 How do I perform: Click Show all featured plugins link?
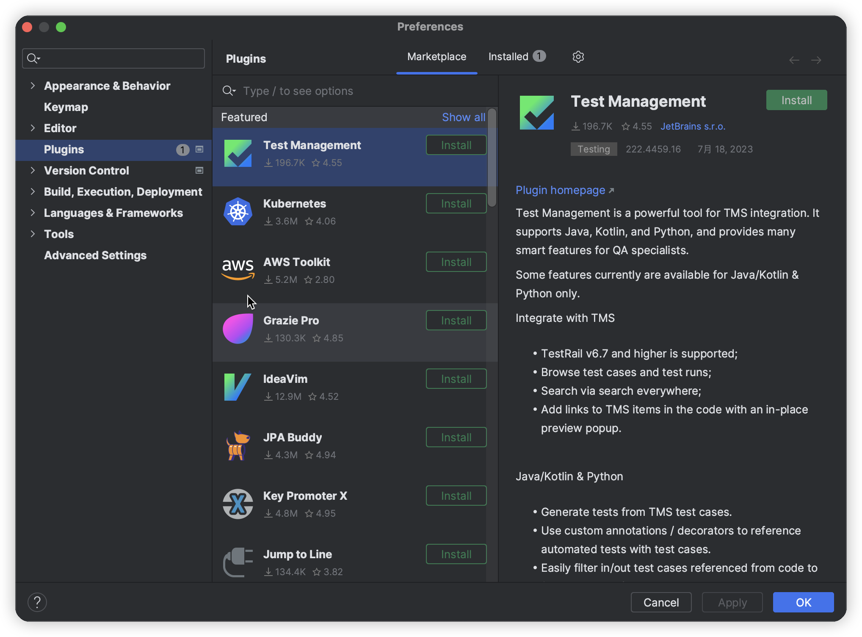pyautogui.click(x=464, y=117)
